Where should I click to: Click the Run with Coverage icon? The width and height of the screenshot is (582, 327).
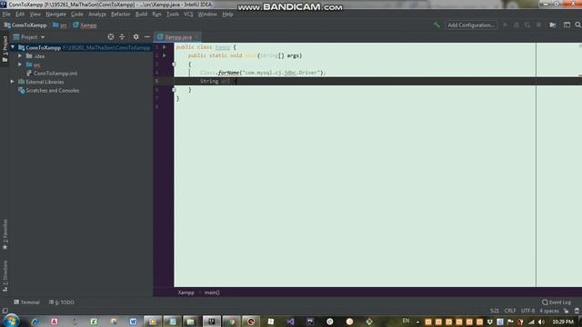(527, 25)
